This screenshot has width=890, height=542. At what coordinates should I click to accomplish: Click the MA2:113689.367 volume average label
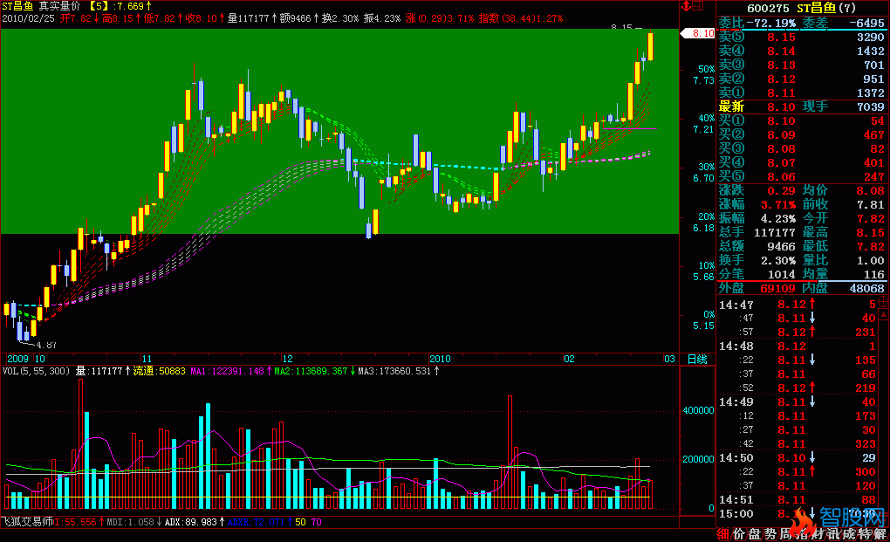[x=311, y=371]
